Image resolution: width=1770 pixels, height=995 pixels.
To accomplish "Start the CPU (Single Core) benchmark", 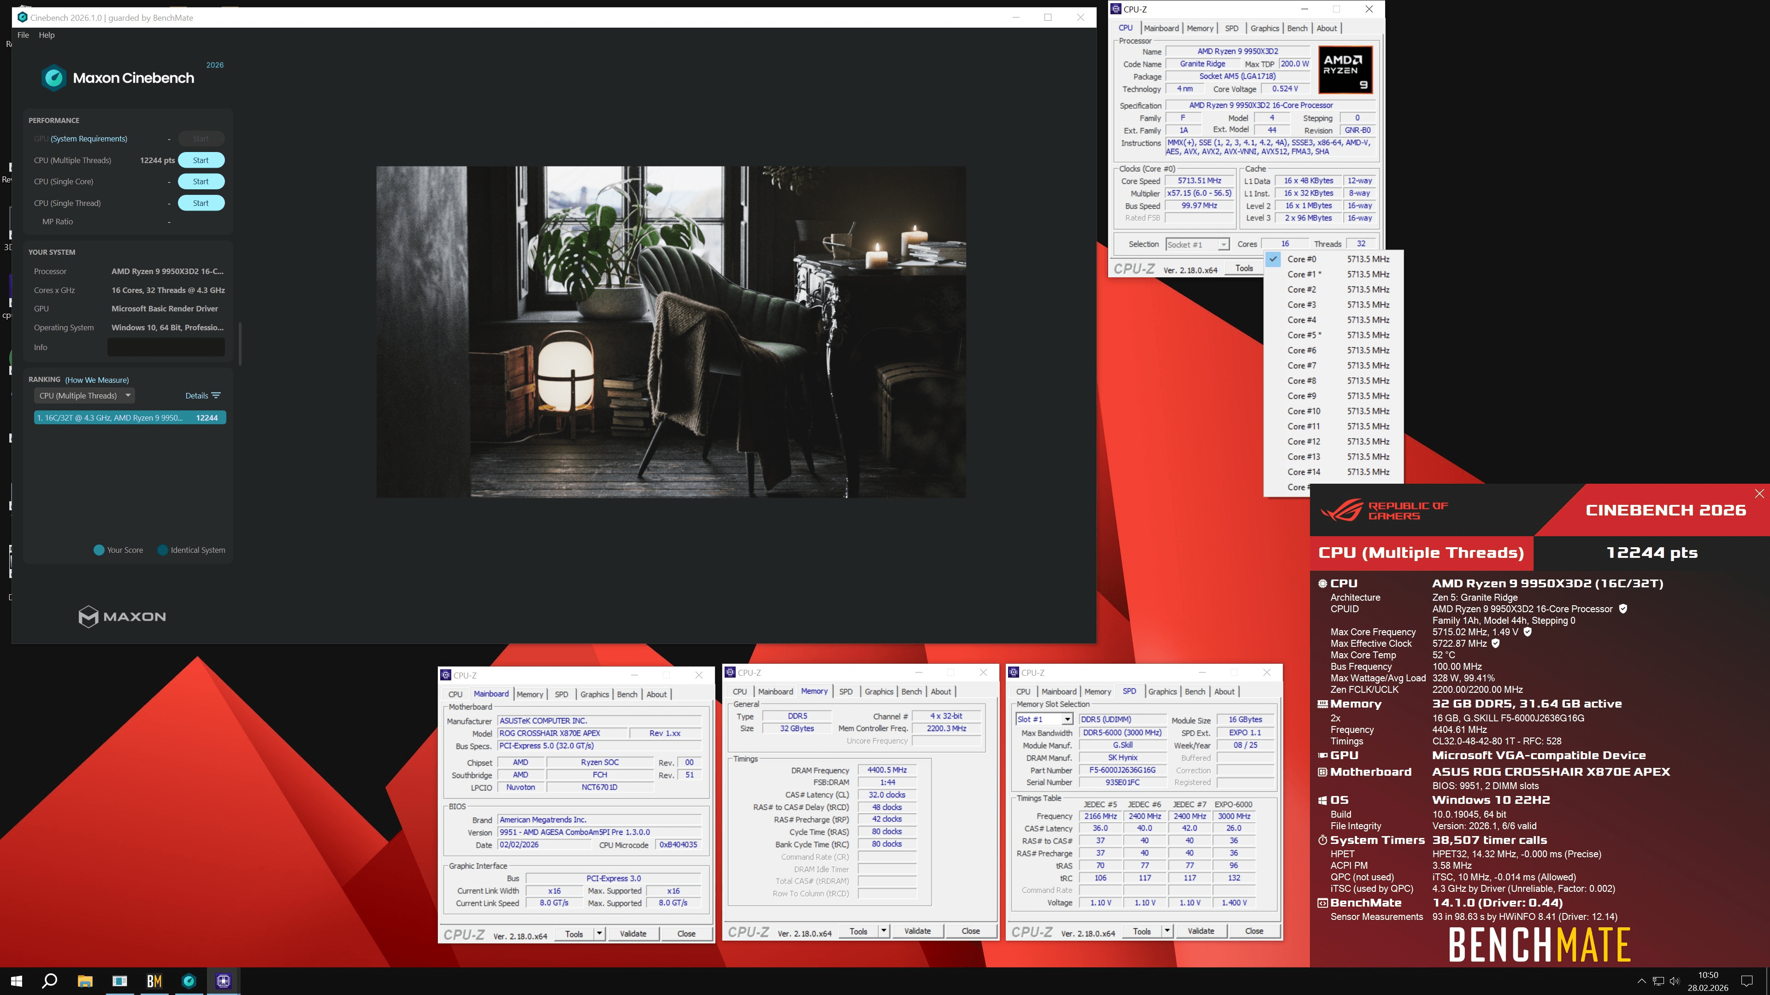I will pos(201,181).
